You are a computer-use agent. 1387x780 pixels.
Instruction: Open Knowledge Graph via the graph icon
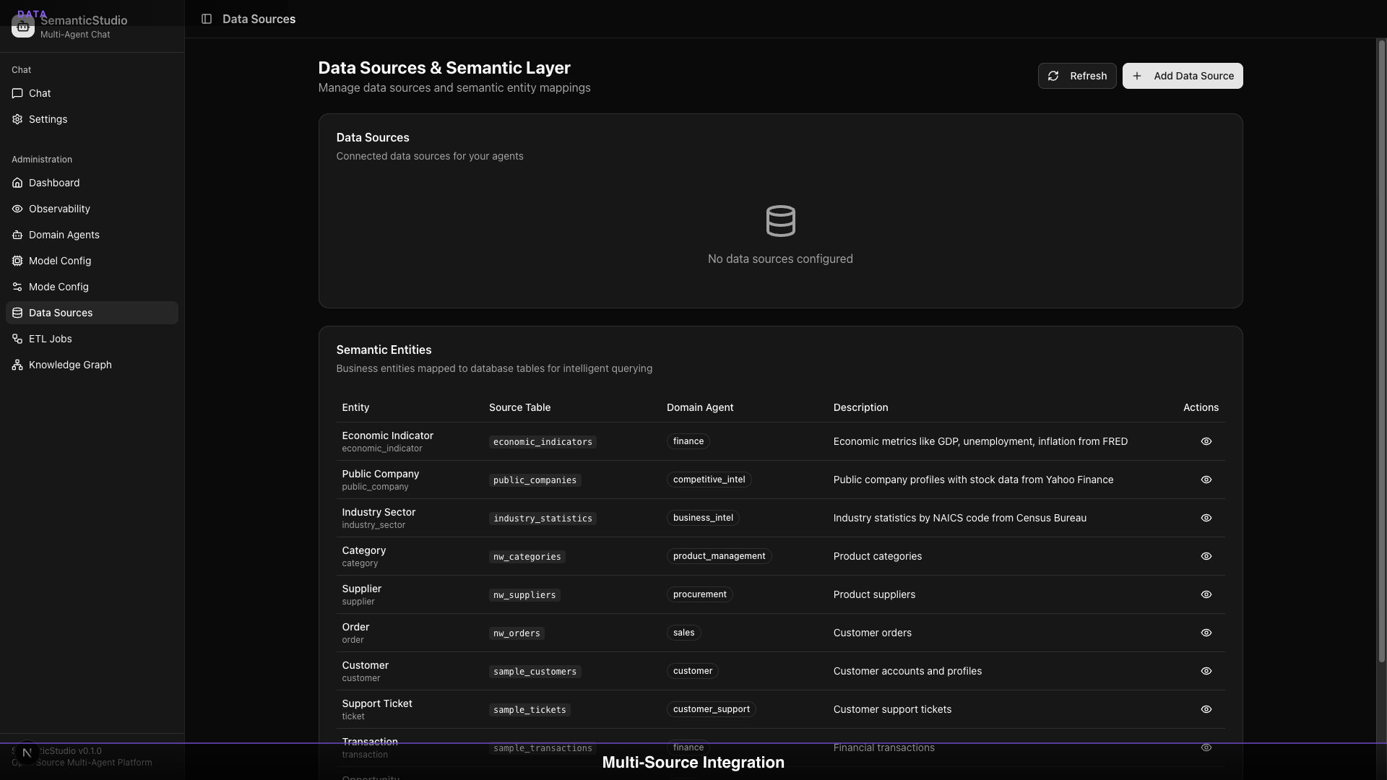point(17,365)
